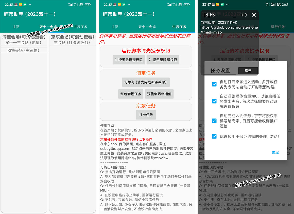Click 淘宝会场(可滑动查看) heading
The image size is (294, 214).
24,37
